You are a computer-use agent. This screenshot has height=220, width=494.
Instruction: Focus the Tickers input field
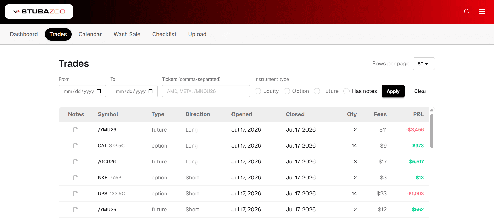point(206,91)
